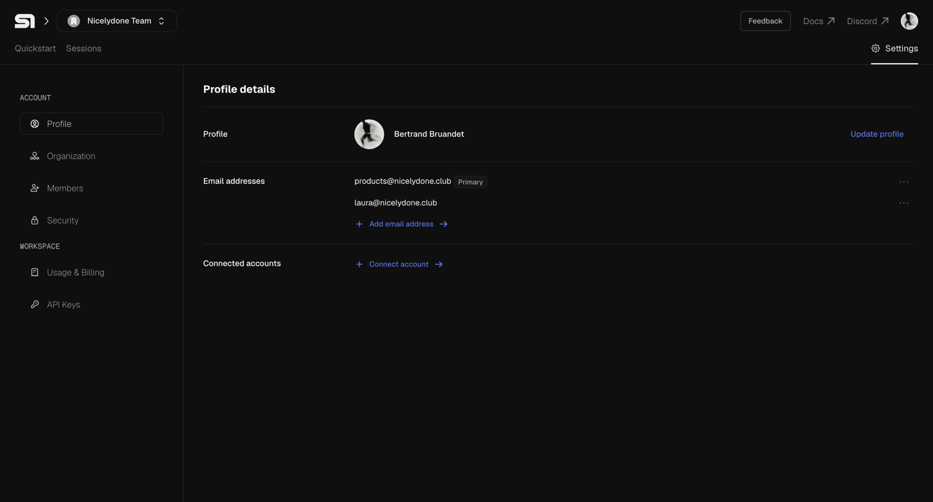Click the name Bertrand Bruandet

point(429,134)
